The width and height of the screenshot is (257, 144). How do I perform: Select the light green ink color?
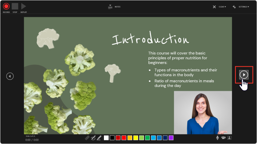coord(141,138)
